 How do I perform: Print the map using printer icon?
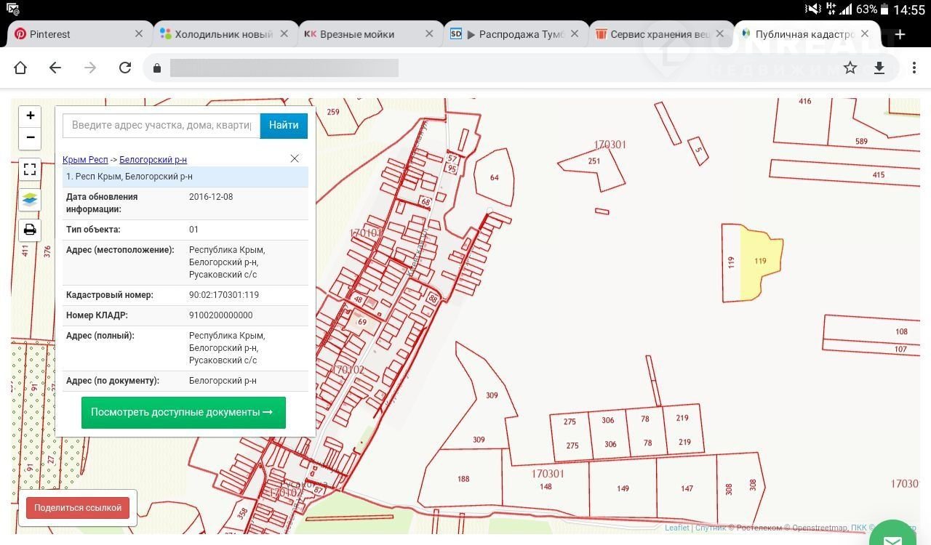point(30,230)
